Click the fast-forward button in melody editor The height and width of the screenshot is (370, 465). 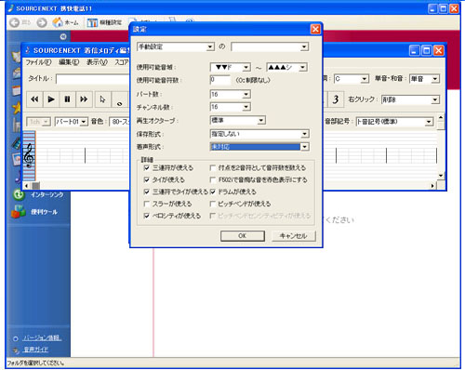(x=84, y=99)
